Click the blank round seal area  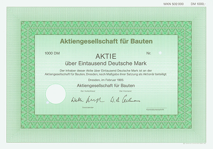pyautogui.click(x=56, y=94)
